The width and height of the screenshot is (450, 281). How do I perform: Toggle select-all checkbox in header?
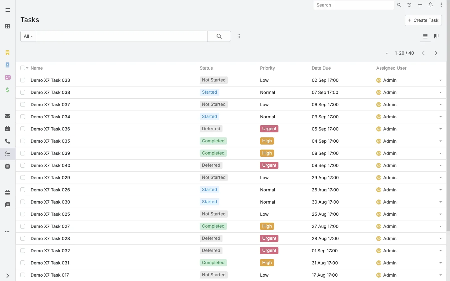tap(22, 68)
